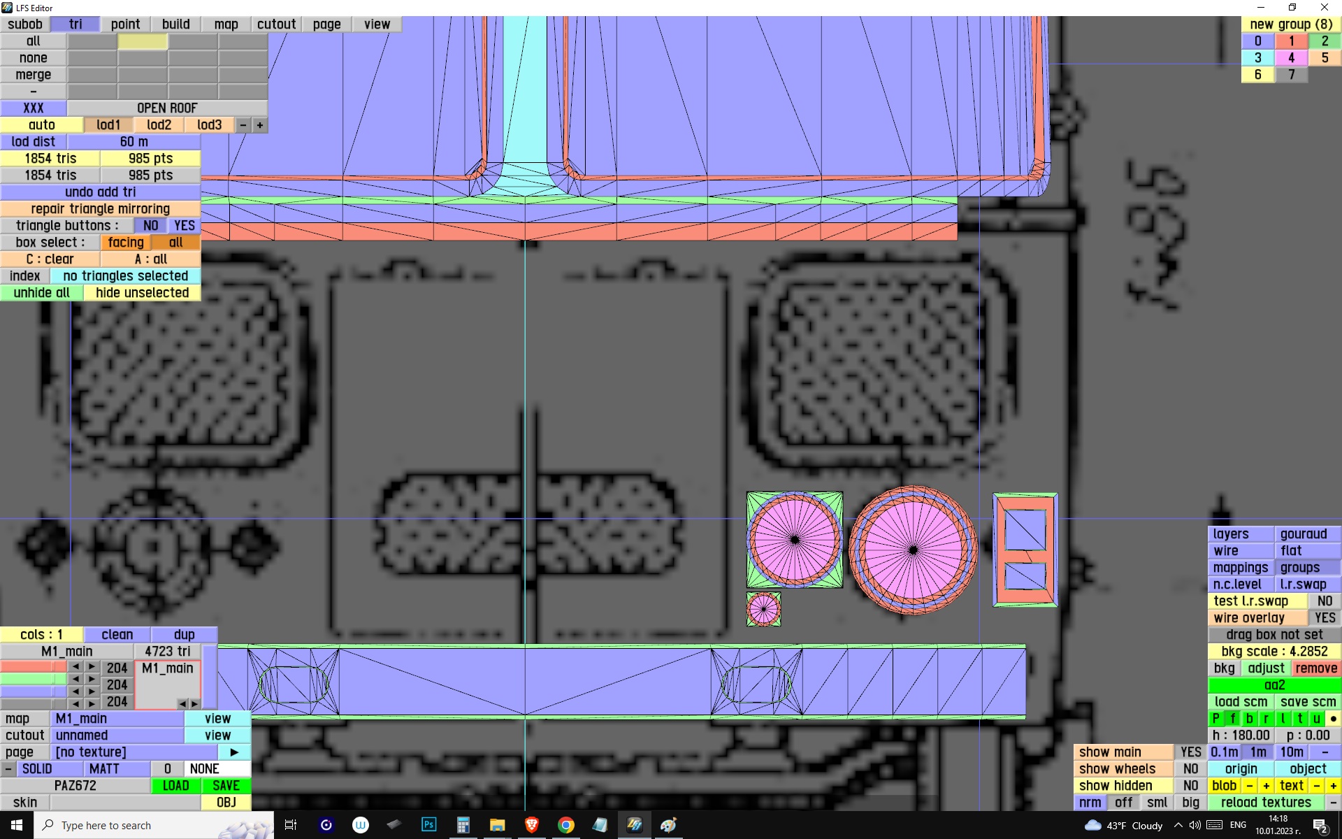The height and width of the screenshot is (839, 1342).
Task: Switch to the build tab
Action: (175, 24)
